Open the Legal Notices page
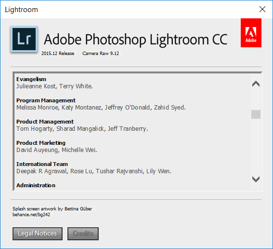 coord(38,234)
